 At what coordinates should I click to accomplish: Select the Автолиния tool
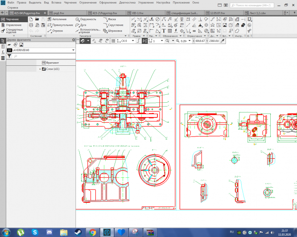click(x=59, y=20)
